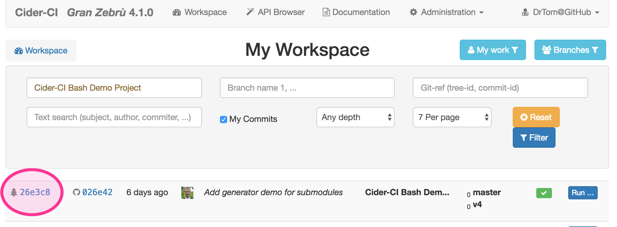Click the user icon beside DrTom@GitHub

(x=525, y=12)
